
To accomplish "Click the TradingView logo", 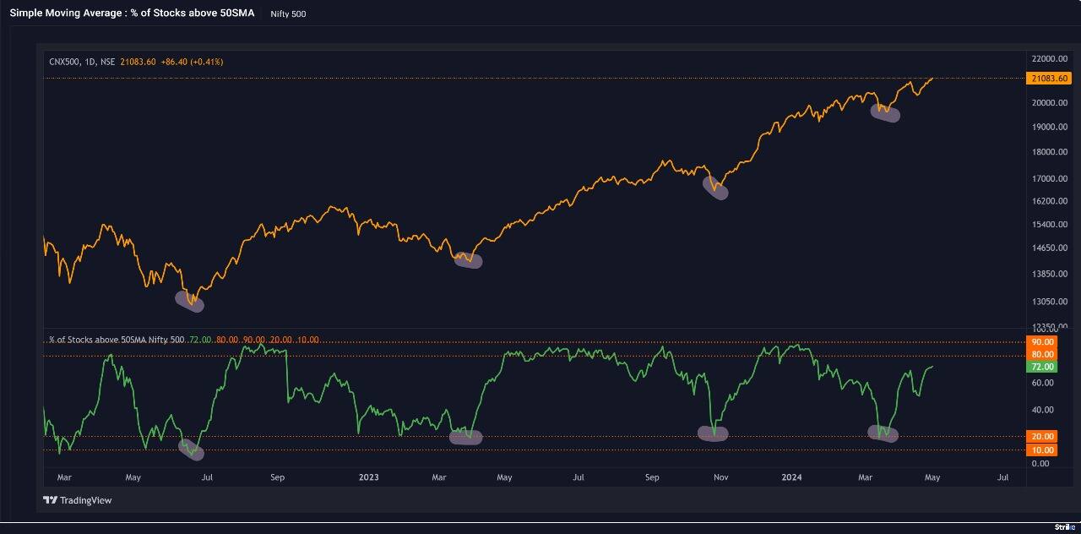I will (78, 500).
